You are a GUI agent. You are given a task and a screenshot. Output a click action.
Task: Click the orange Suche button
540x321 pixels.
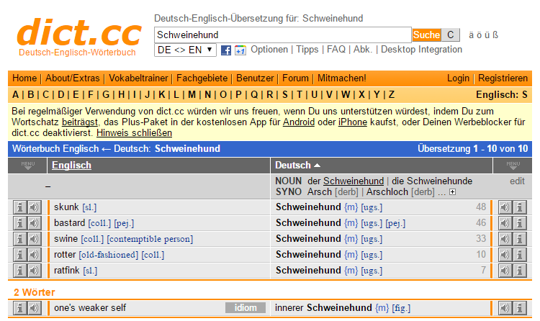[x=426, y=35]
